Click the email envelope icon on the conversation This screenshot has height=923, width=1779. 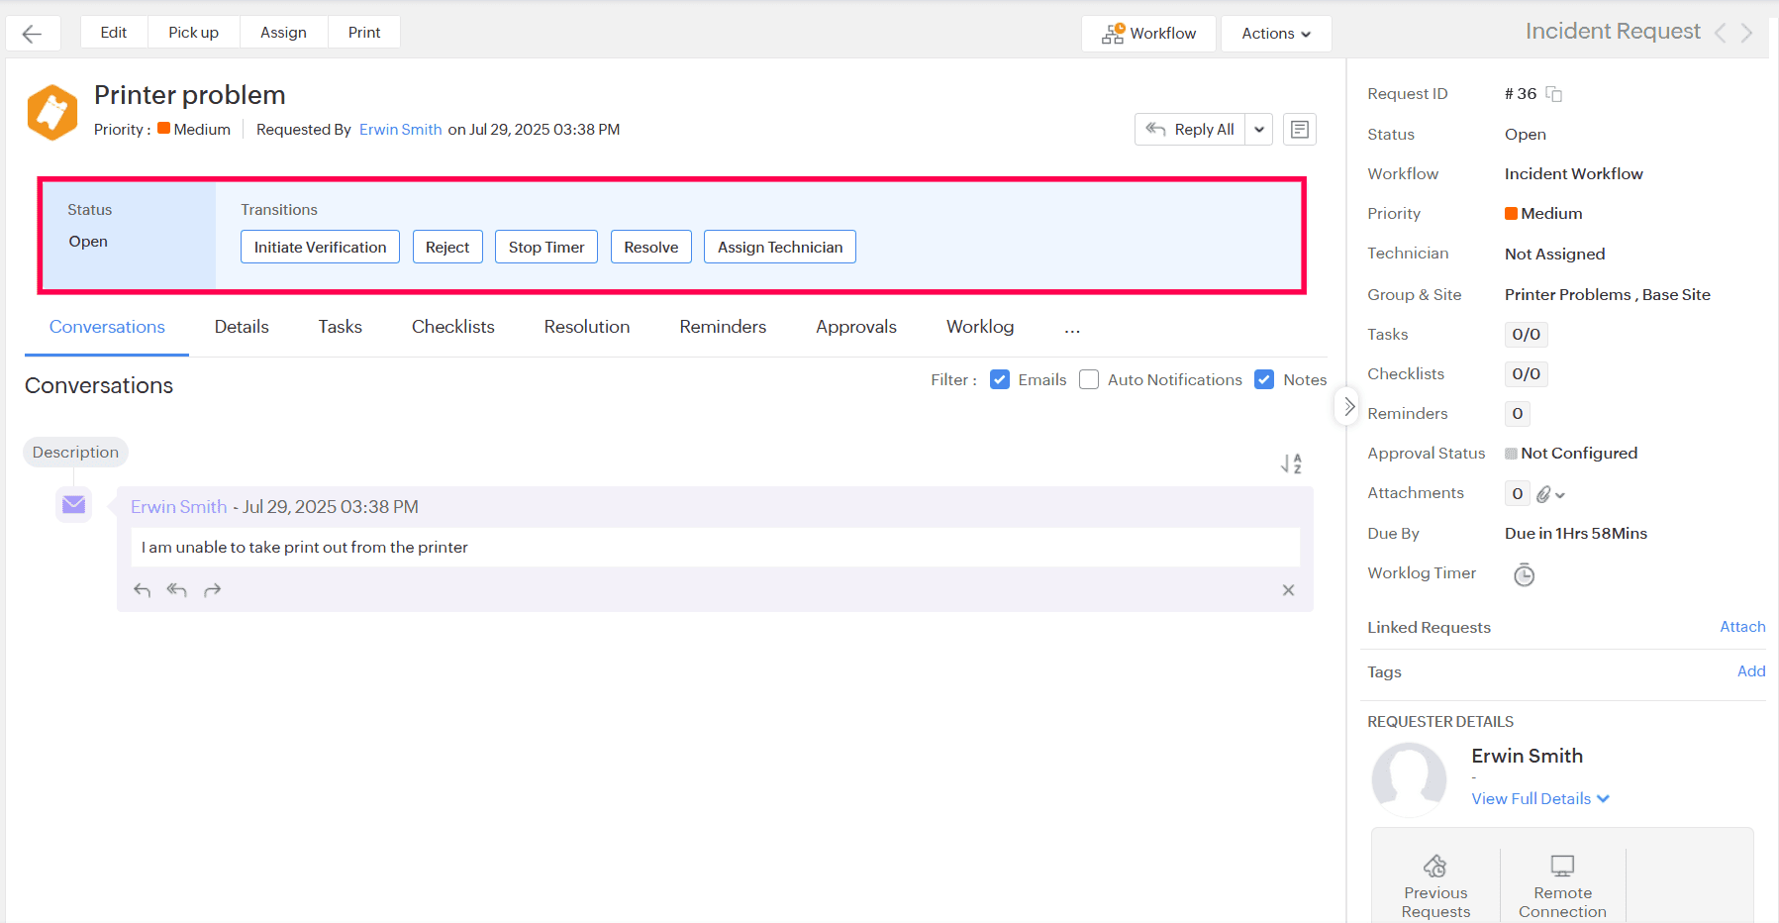tap(73, 504)
